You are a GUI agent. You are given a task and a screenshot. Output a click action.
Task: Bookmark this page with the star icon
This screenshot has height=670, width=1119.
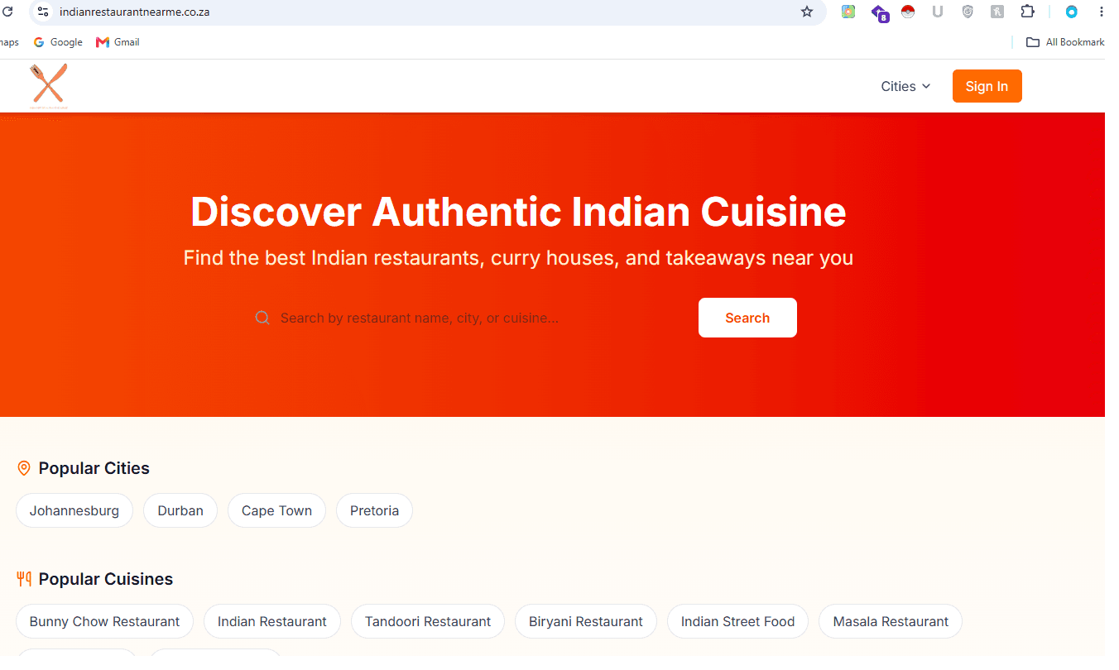pyautogui.click(x=807, y=12)
